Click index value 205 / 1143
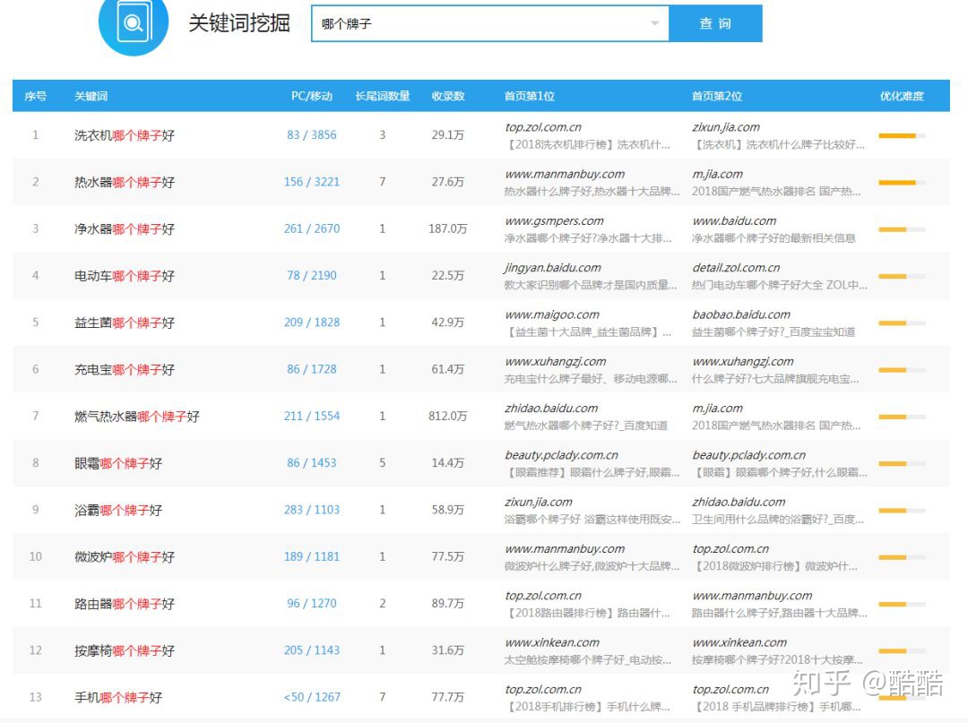Image resolution: width=968 pixels, height=723 pixels. click(312, 650)
